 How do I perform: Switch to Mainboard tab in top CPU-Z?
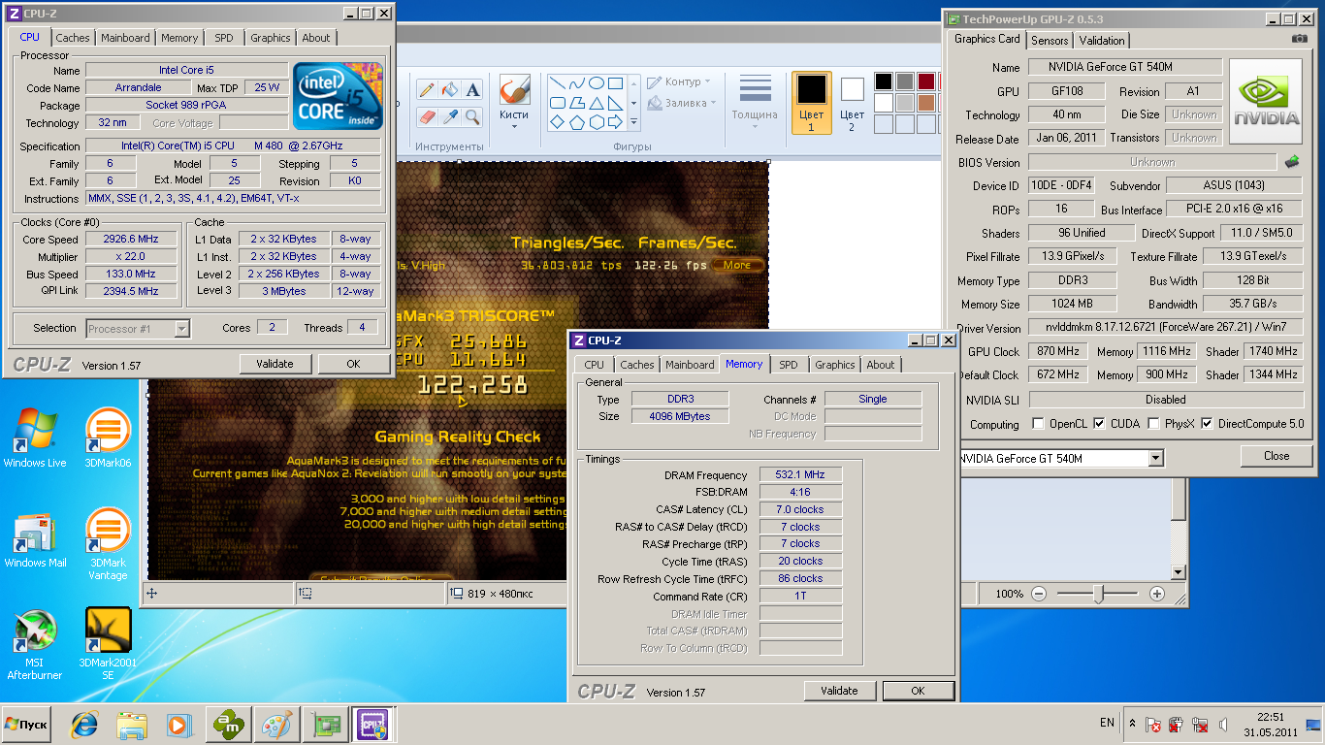point(126,38)
